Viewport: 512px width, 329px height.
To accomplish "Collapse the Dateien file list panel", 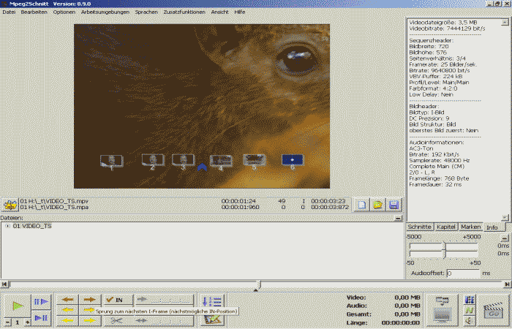I will [x=397, y=218].
